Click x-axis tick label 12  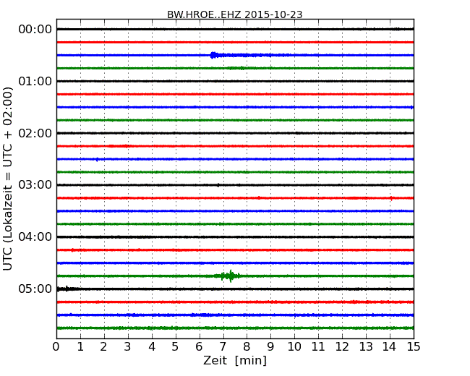pos(342,347)
